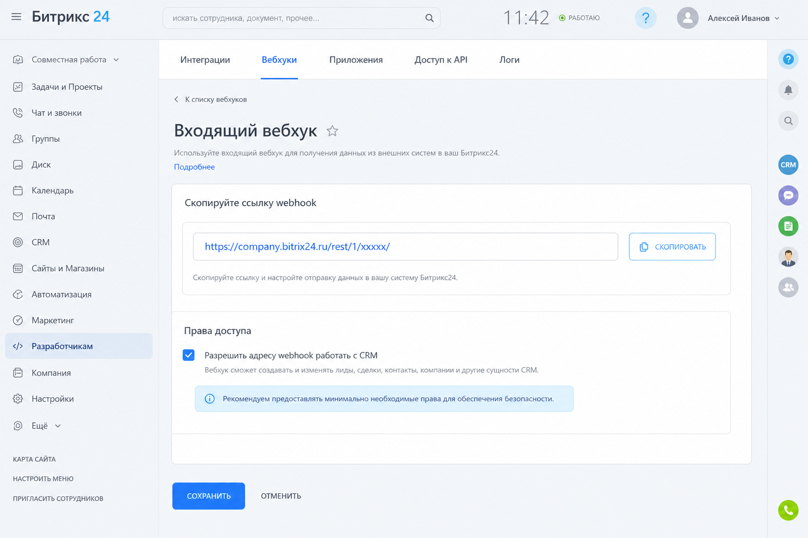
Task: Click the Группы people icon in the sidebar
Action: click(x=18, y=139)
